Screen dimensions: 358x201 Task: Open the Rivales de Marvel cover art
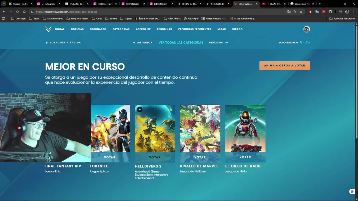tap(200, 128)
